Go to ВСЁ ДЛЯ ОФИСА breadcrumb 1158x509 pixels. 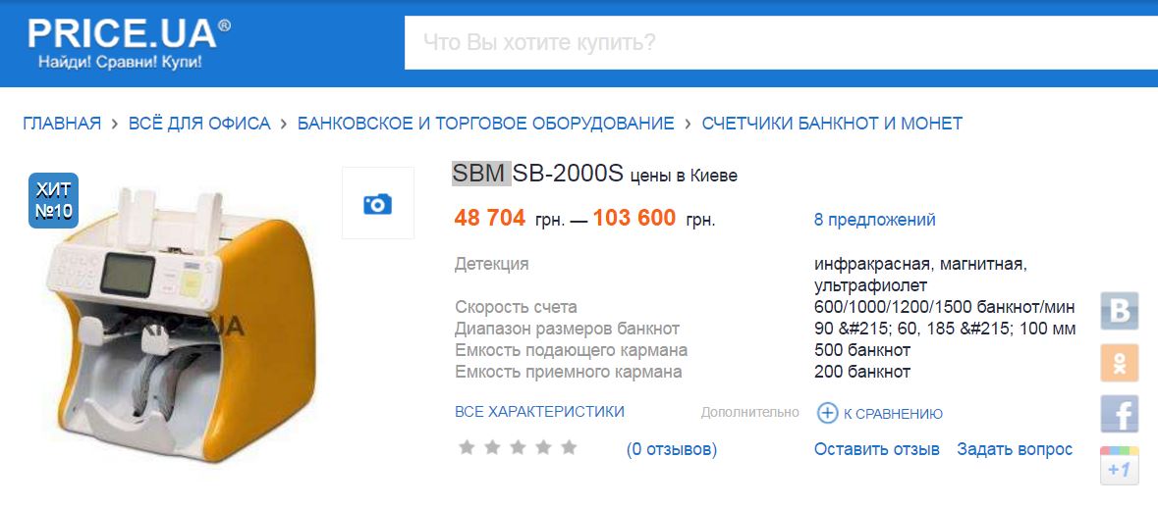[199, 124]
